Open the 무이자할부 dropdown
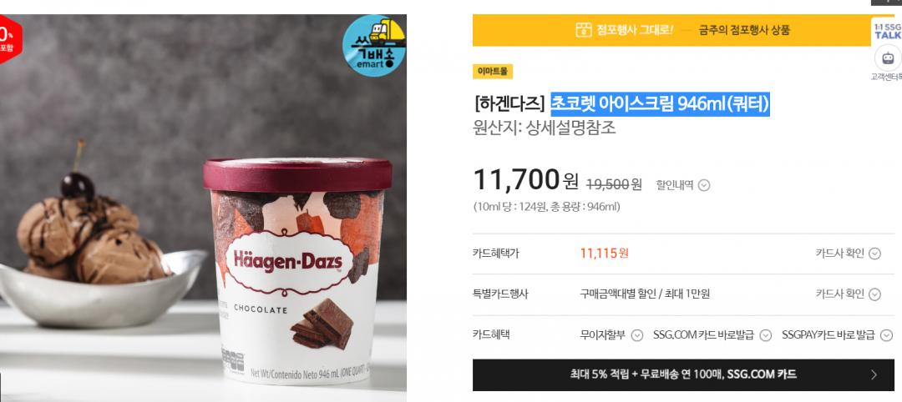Viewport: 902px width, 402px height. [611, 334]
